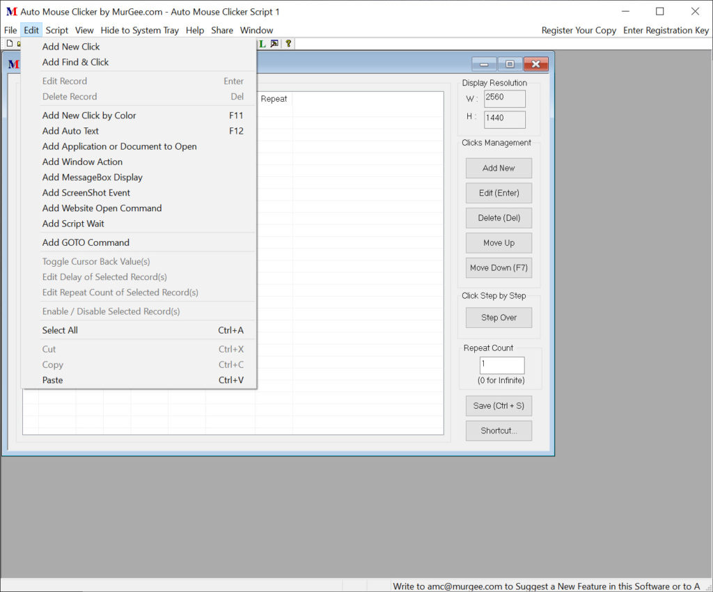Screen dimensions: 713x592
Task: Choose Add Script Wait
Action: (x=139, y=224)
